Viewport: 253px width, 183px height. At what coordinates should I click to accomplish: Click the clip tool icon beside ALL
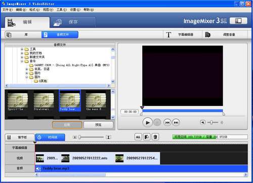click(147, 137)
